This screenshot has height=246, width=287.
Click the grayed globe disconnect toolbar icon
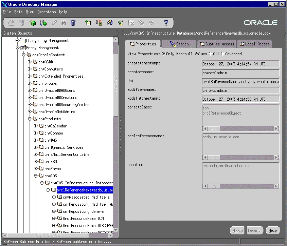point(22,23)
